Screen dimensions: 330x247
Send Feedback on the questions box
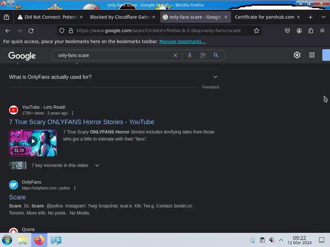pyautogui.click(x=210, y=87)
